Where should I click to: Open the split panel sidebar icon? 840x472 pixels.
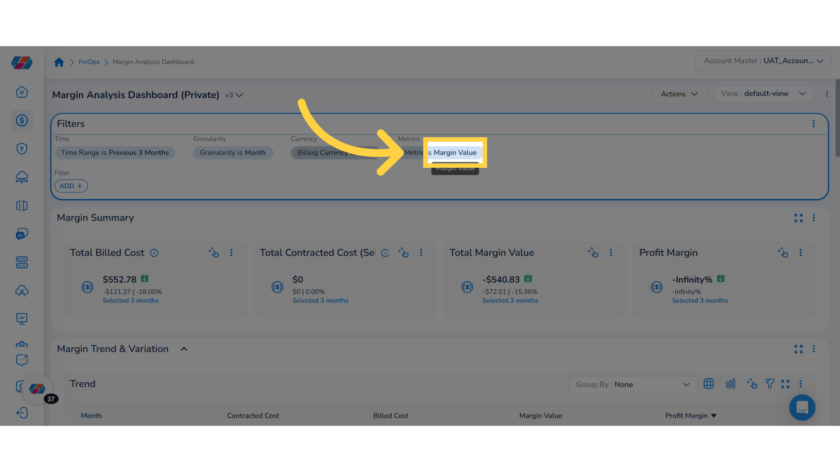click(22, 206)
